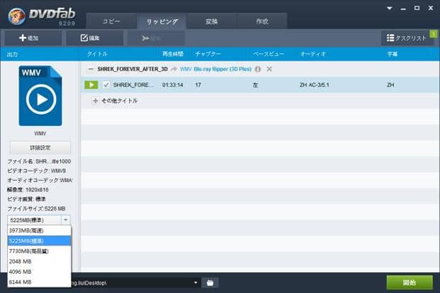Switch to the リッピング tab

coord(162,21)
